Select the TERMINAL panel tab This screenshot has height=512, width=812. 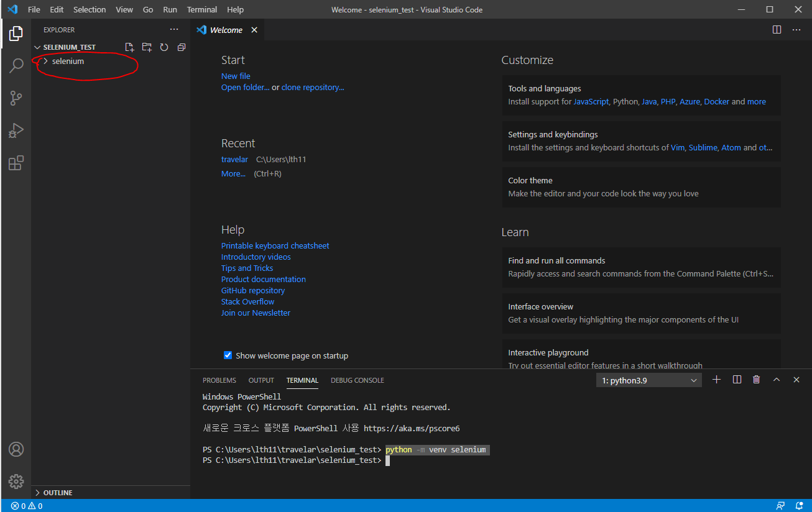coord(302,380)
